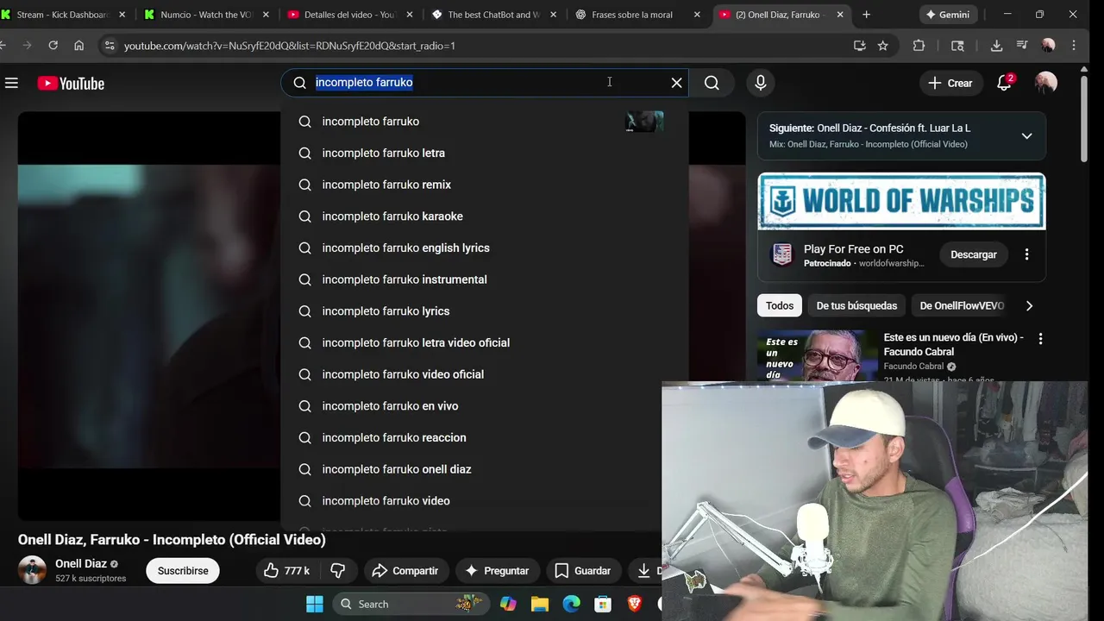Viewport: 1104px width, 621px height.
Task: Dislike the video
Action: point(338,570)
